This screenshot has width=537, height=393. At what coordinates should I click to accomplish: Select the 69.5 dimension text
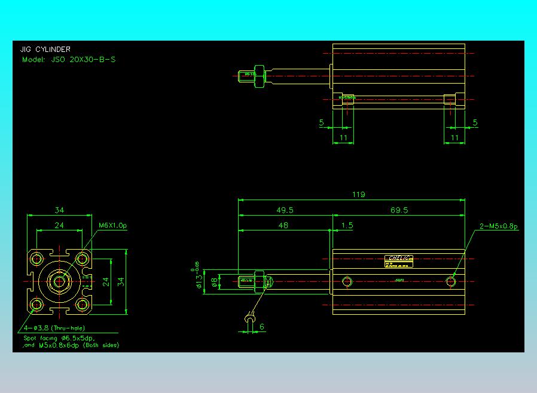coord(399,210)
